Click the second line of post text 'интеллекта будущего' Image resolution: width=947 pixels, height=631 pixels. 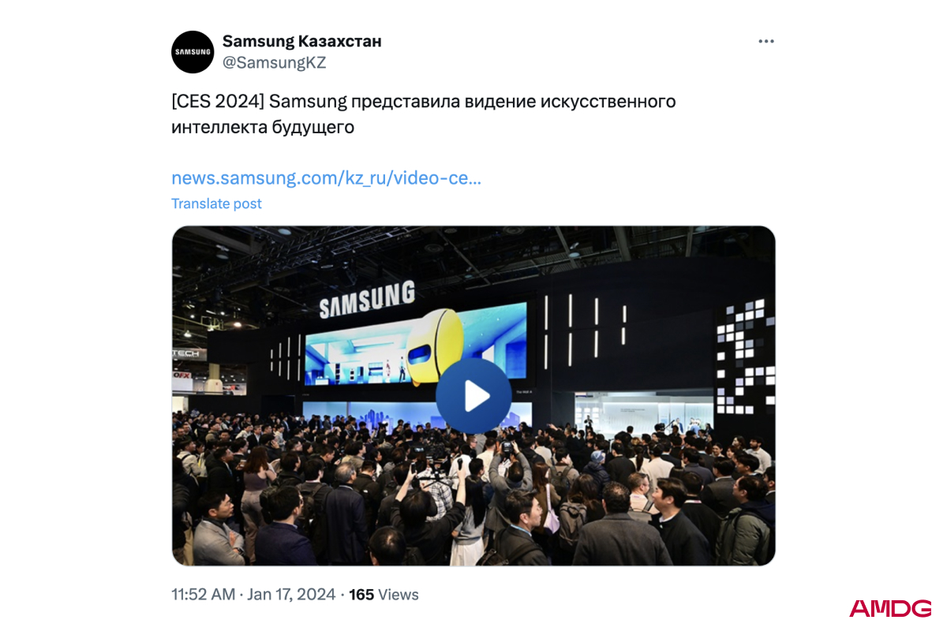[x=263, y=126]
